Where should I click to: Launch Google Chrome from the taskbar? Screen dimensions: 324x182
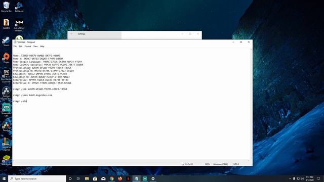pyautogui.click(x=111, y=178)
